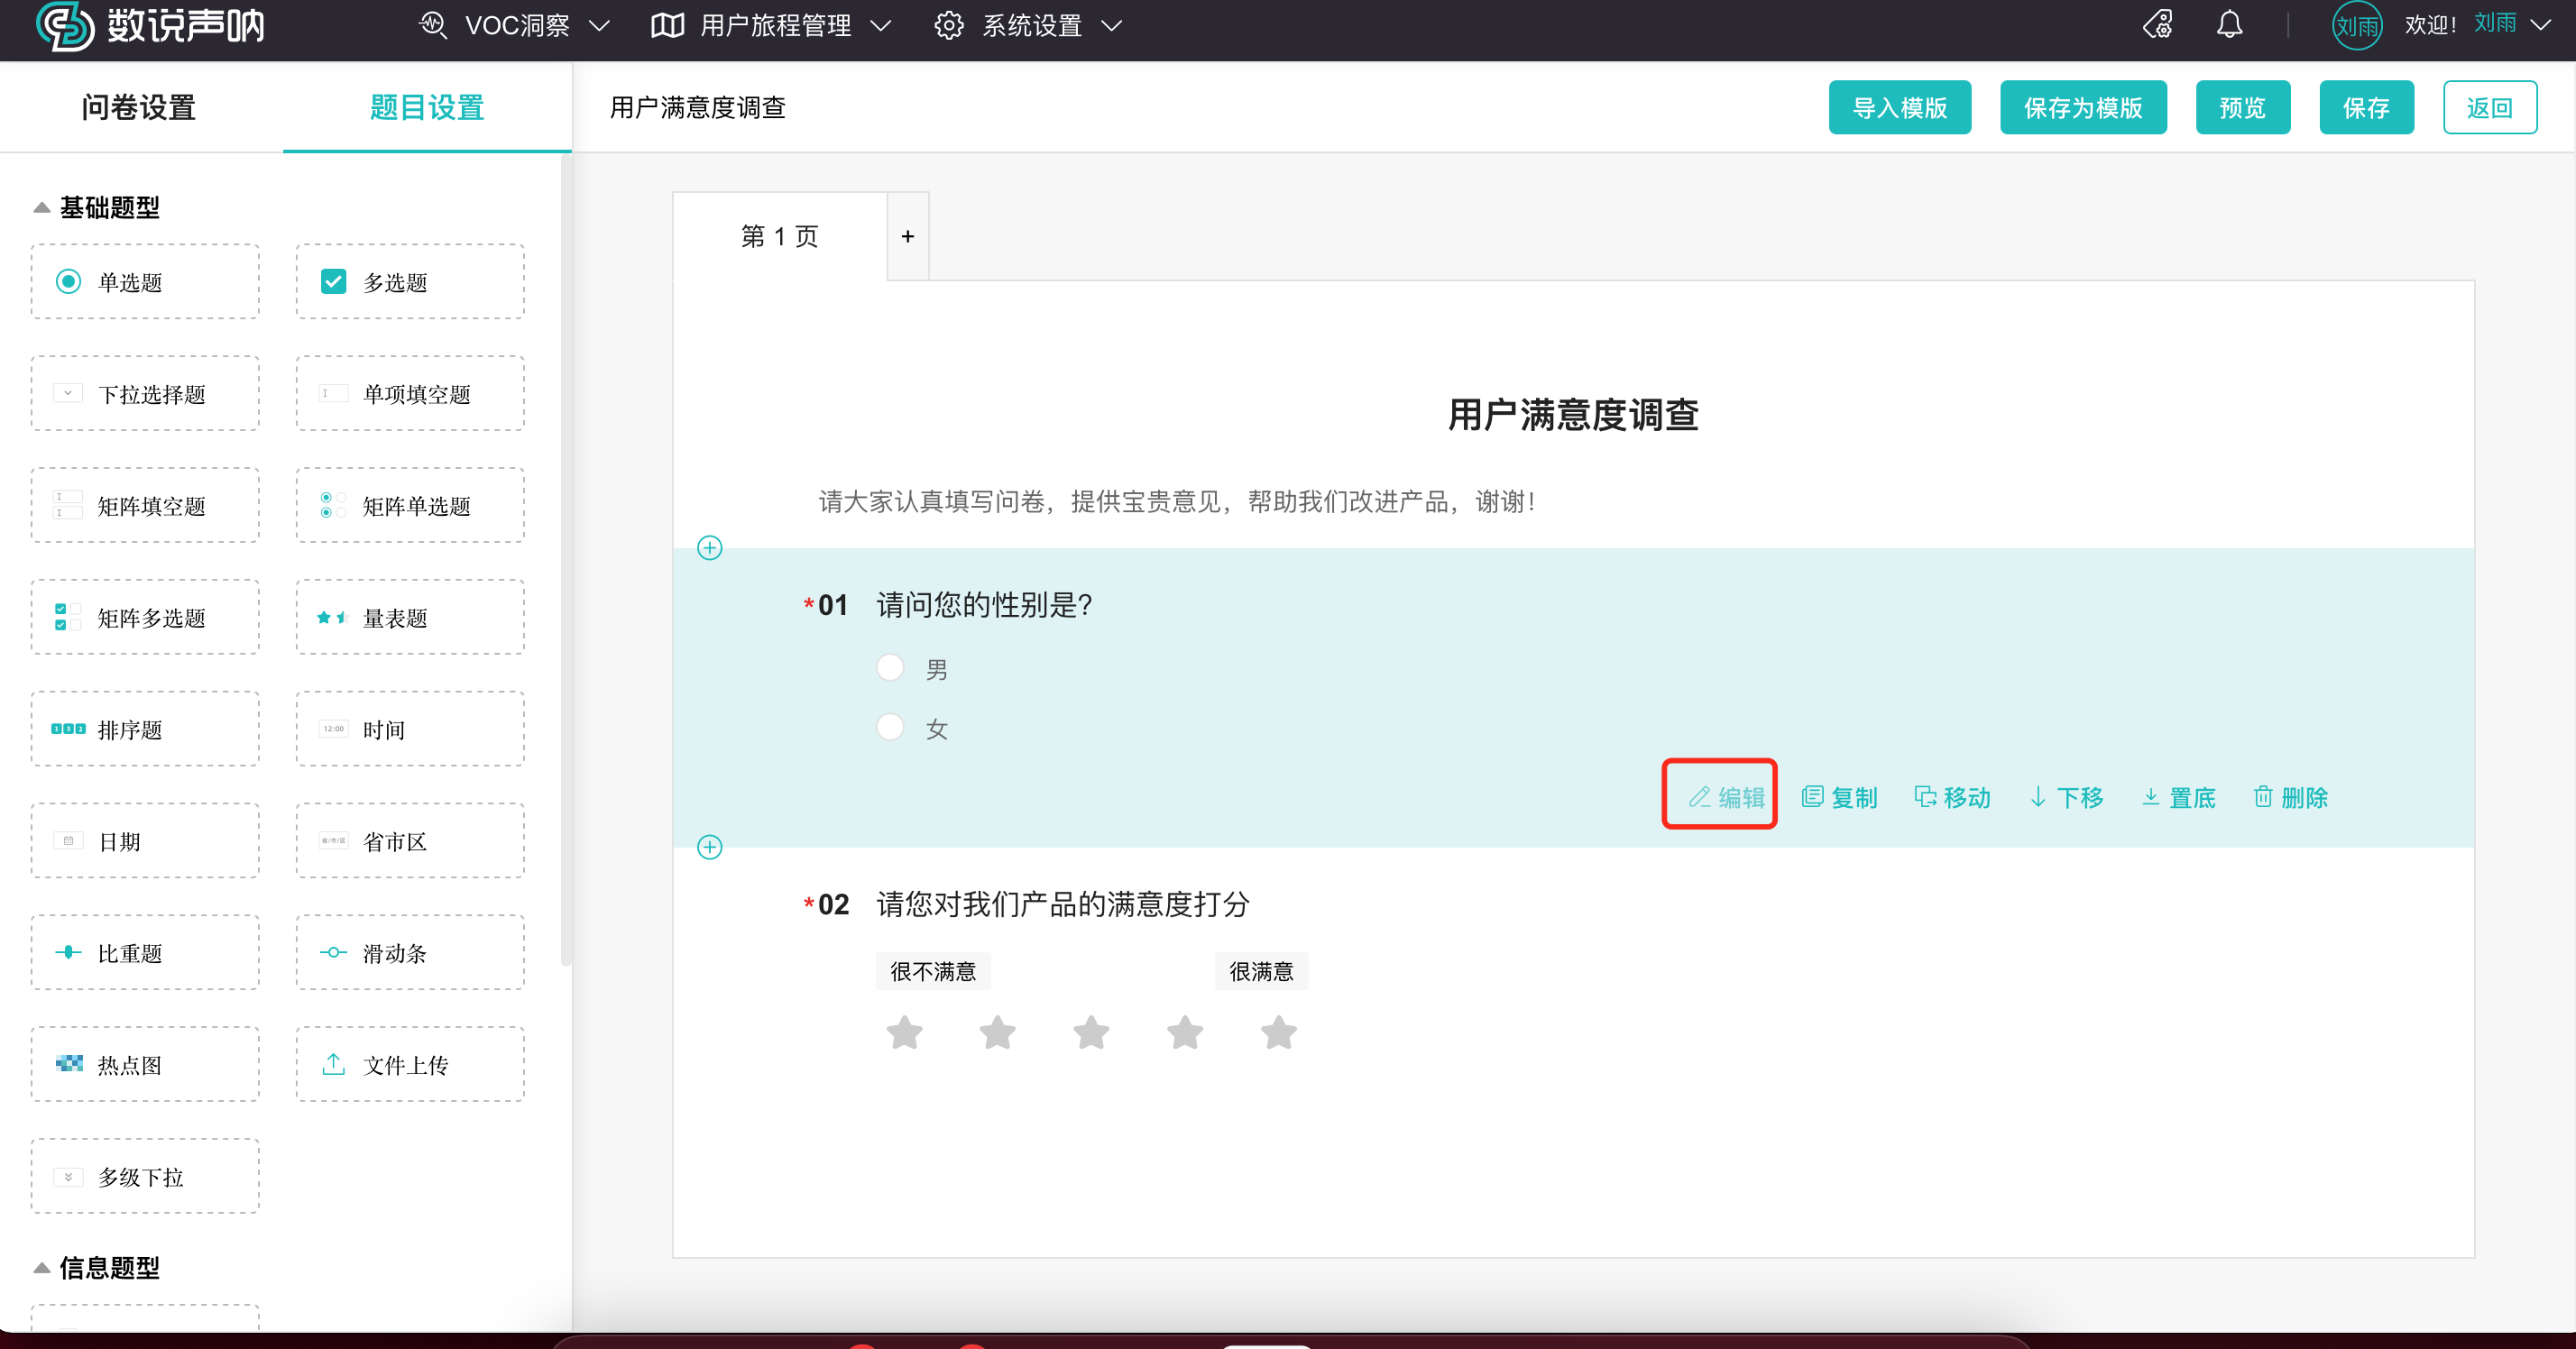Image resolution: width=2576 pixels, height=1349 pixels.
Task: Click 置底 for question 01
Action: (x=2178, y=798)
